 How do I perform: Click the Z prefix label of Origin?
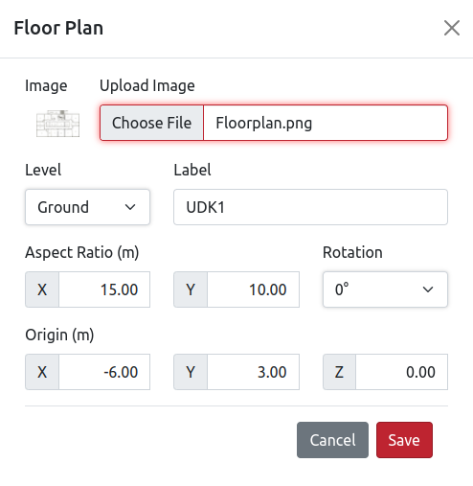click(339, 372)
